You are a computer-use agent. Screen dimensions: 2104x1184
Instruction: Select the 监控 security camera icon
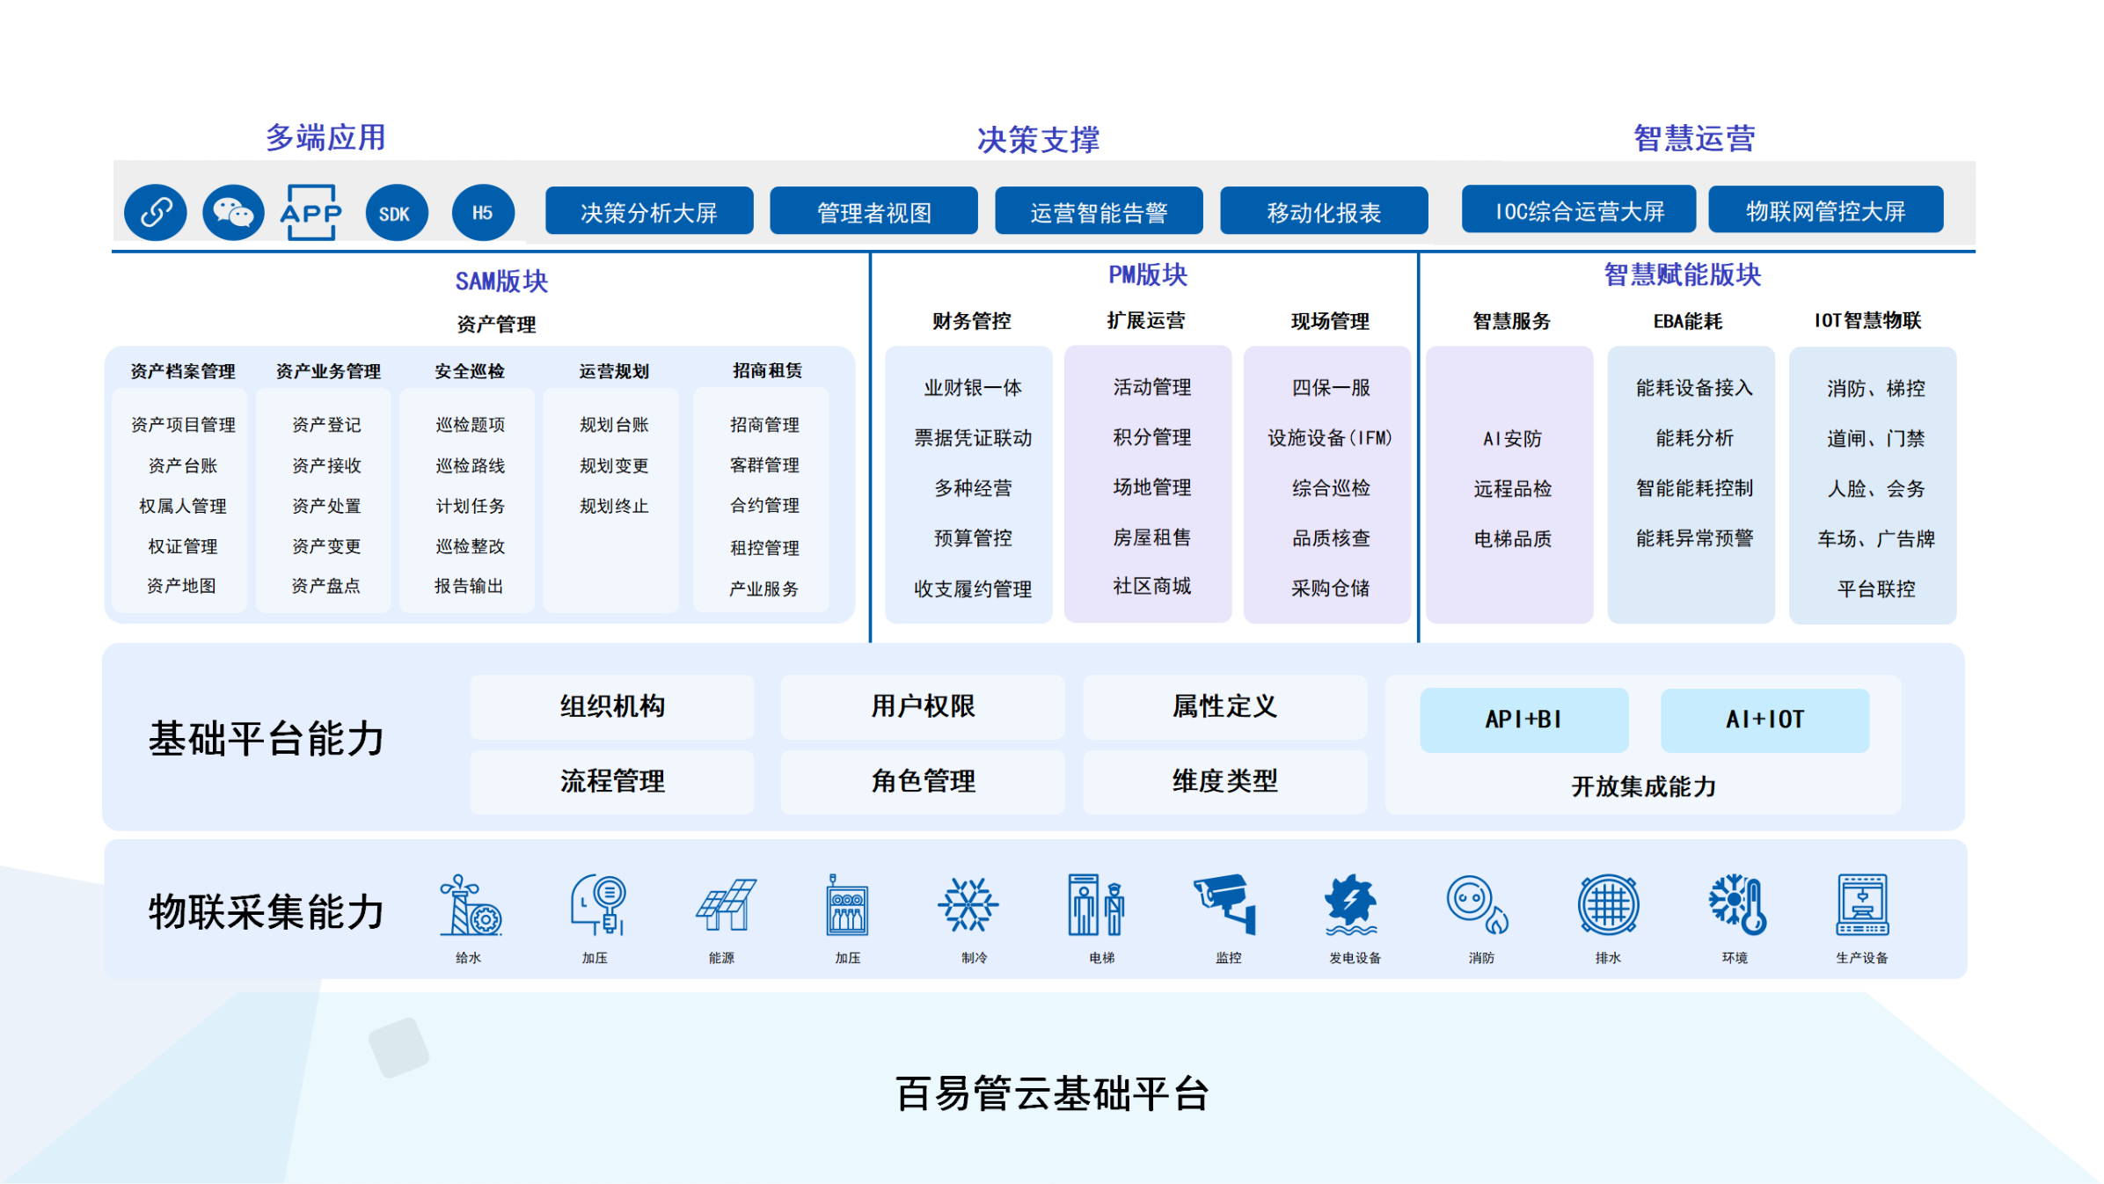pos(1224,903)
